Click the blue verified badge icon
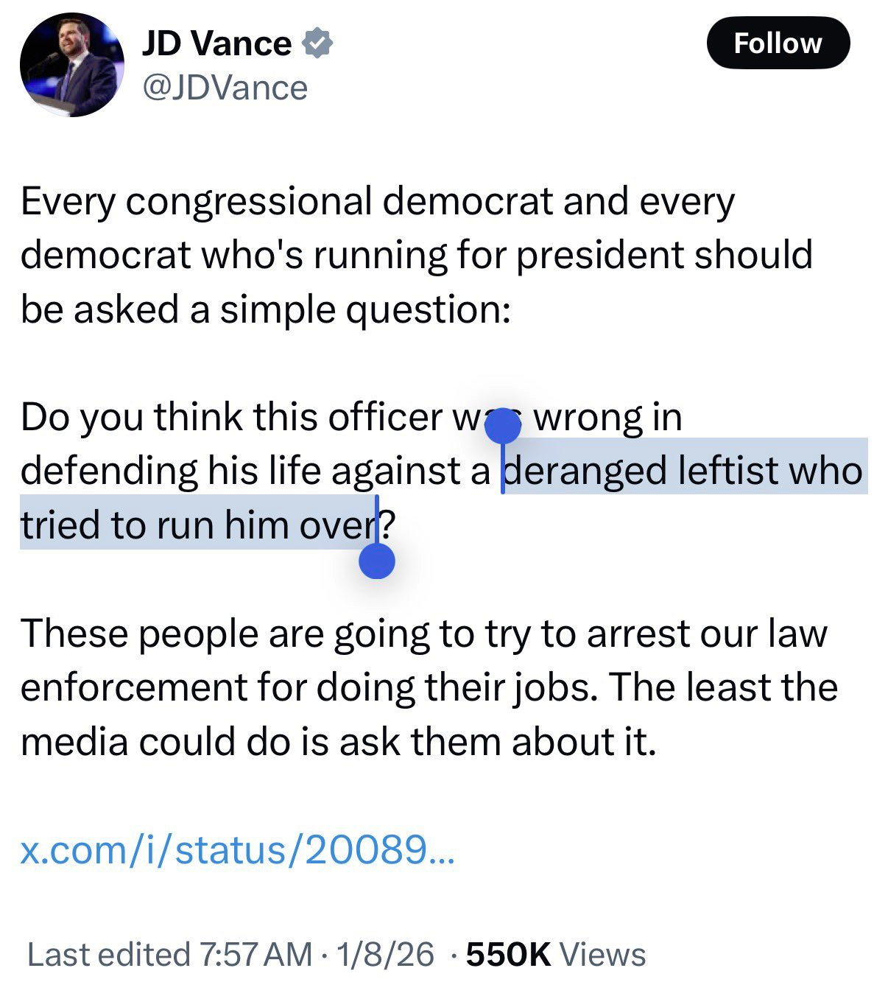 317,43
